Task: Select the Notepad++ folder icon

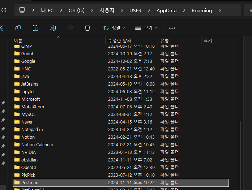Action: point(17,129)
